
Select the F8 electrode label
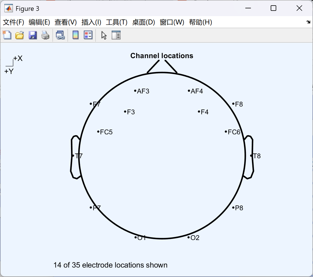click(x=239, y=104)
